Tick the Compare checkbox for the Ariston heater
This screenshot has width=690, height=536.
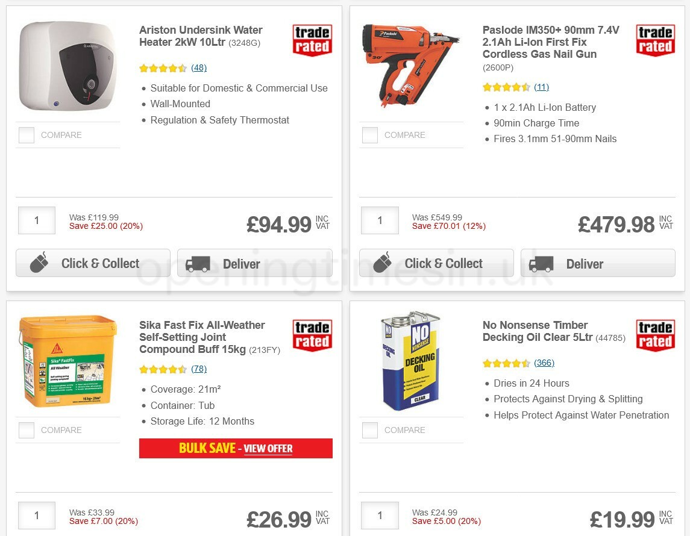[x=26, y=135]
